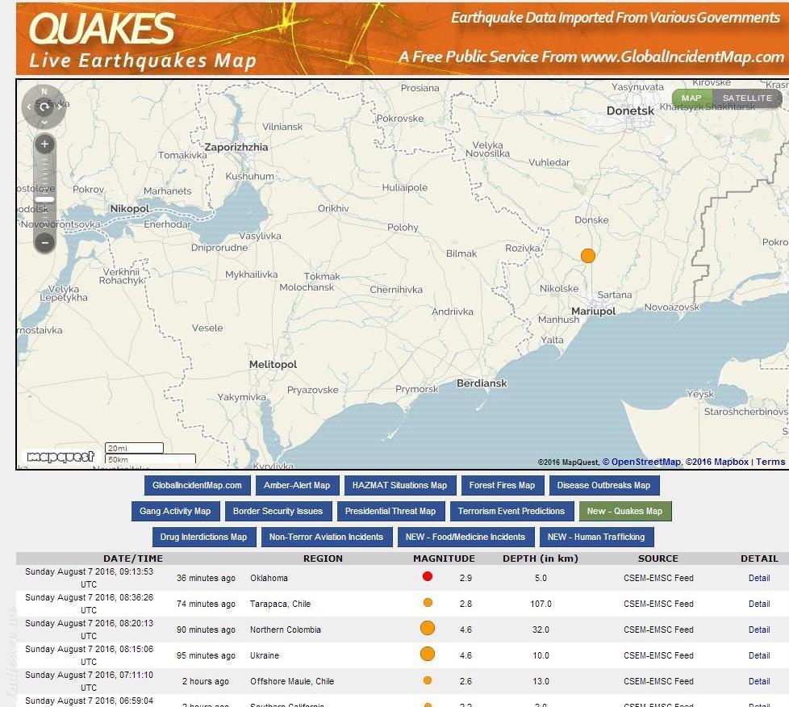The image size is (789, 707).
Task: Click the Zaporizhzhia city label on map
Action: click(x=236, y=147)
